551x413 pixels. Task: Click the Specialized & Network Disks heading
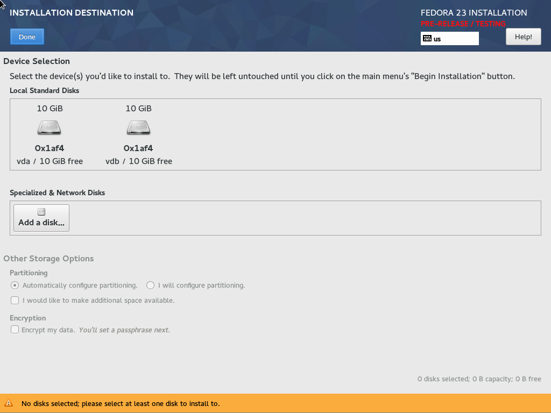coord(57,193)
